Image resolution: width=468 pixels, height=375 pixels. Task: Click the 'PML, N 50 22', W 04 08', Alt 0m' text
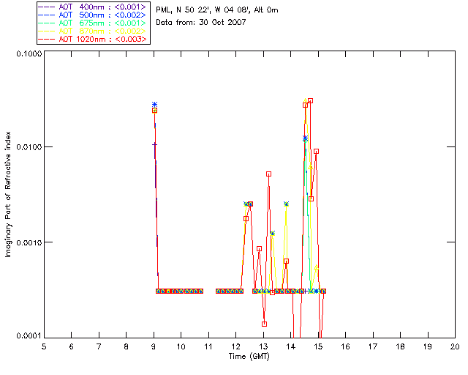[217, 10]
